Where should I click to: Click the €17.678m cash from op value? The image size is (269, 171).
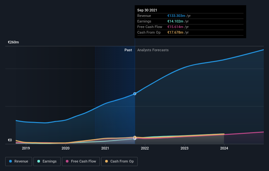pos(175,32)
